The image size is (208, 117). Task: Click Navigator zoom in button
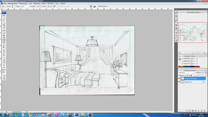[204, 53]
